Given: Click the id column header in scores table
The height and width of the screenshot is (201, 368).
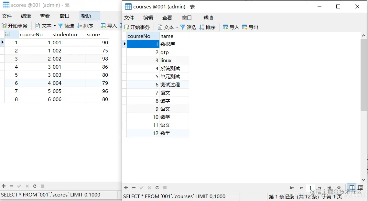Looking at the screenshot, I should point(12,35).
